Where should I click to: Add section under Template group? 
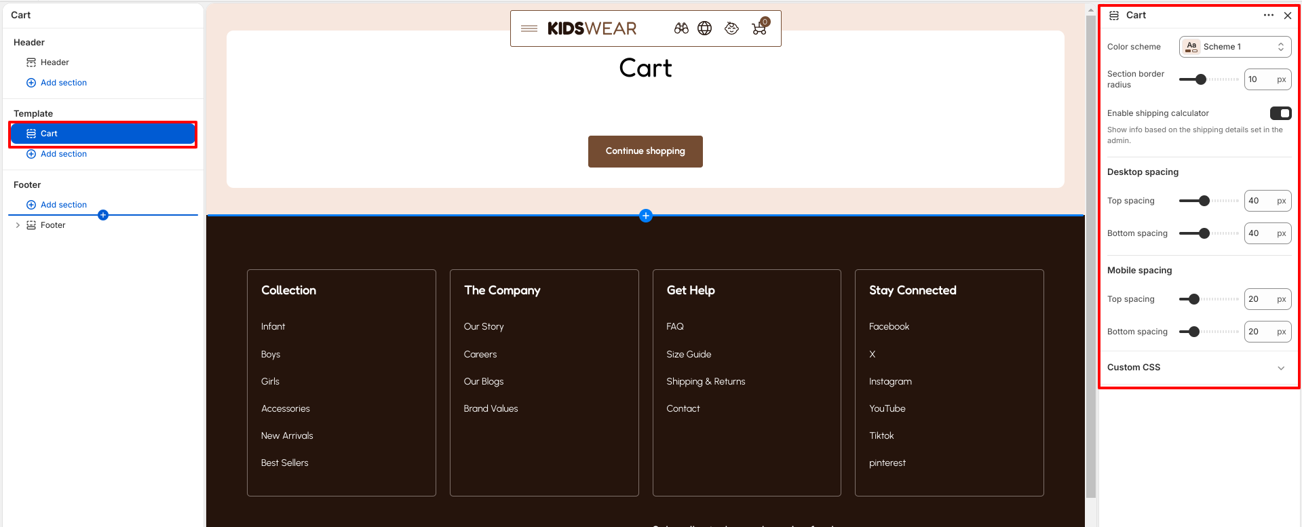pos(57,154)
